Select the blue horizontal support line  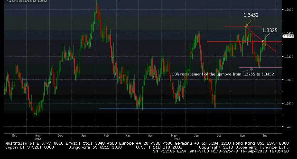click(190, 108)
